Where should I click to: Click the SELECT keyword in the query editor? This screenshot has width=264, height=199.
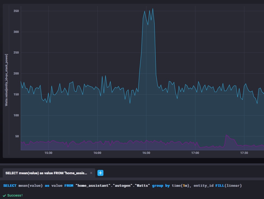(10, 186)
